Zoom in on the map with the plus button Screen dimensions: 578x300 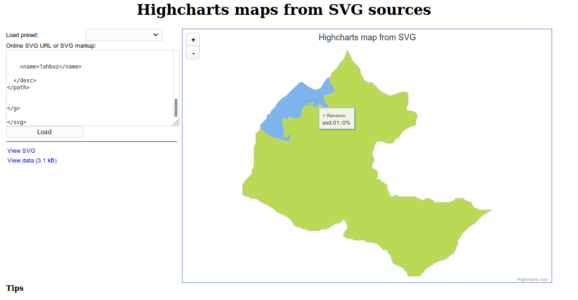point(193,39)
